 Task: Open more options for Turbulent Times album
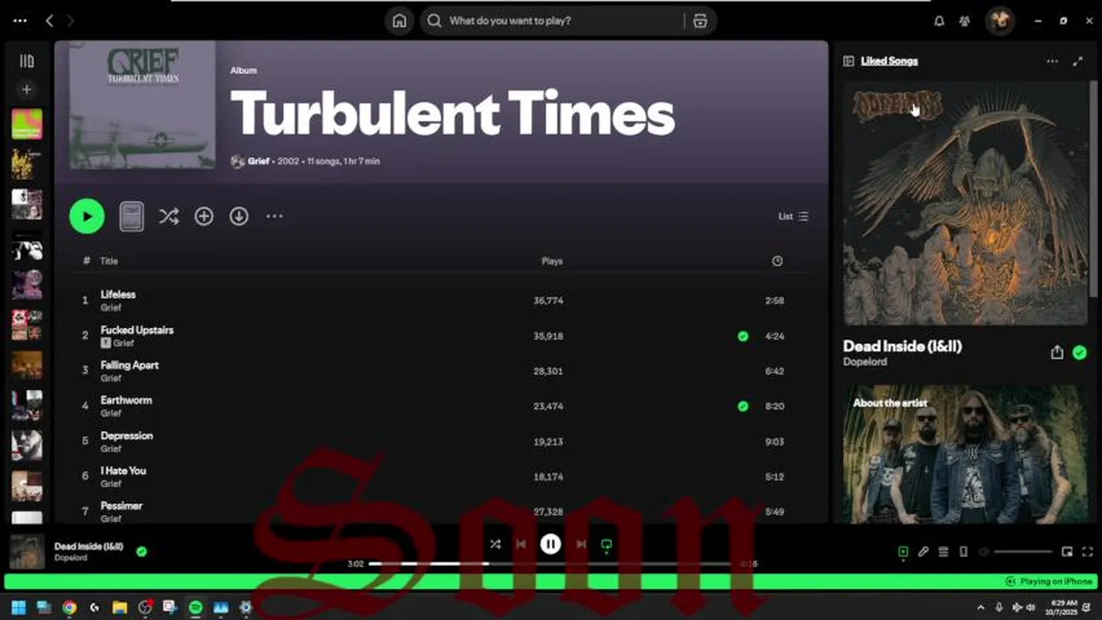274,216
